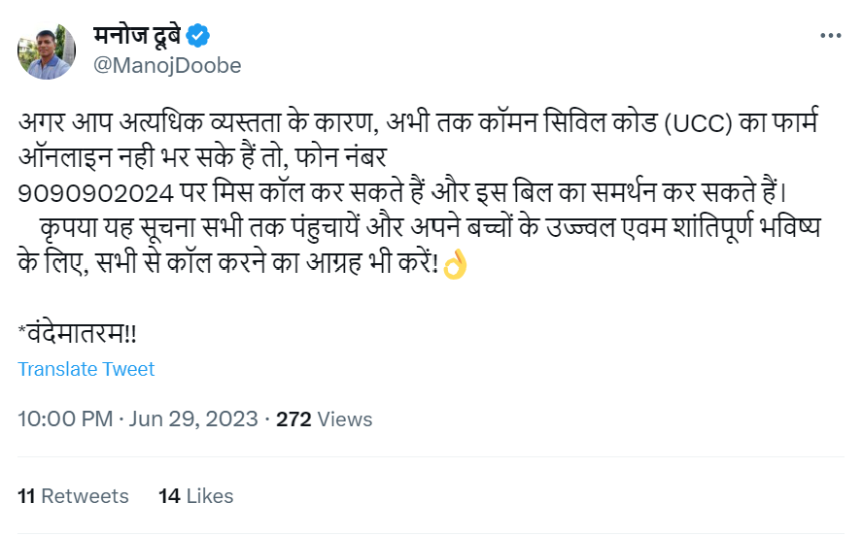Show the 11 Retweets list

(x=74, y=495)
